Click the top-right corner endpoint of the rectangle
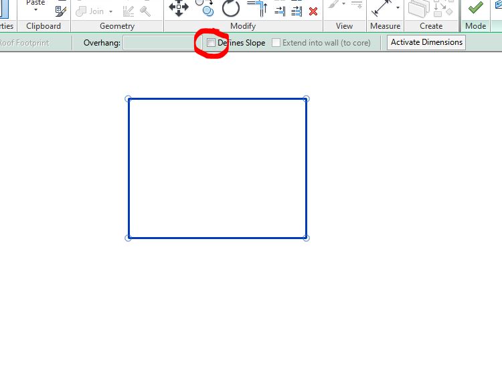The height and width of the screenshot is (369, 502). 306,98
